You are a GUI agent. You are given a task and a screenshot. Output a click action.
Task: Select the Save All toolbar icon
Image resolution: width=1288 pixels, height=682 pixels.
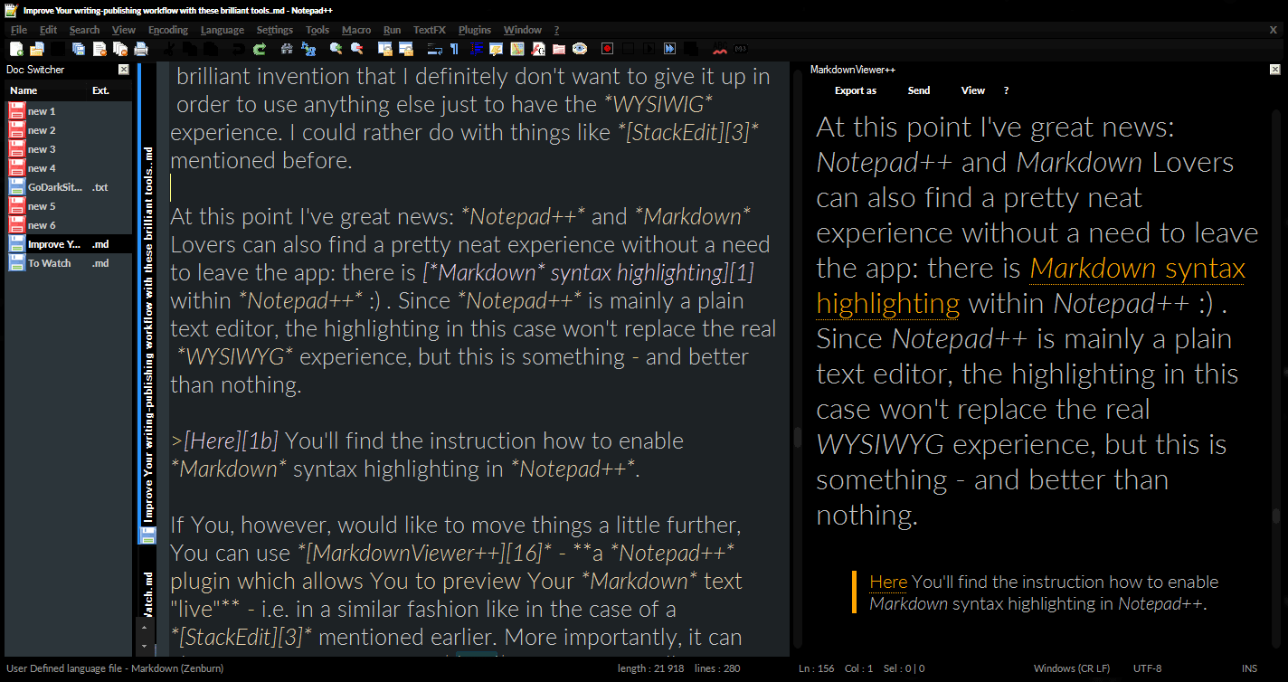coord(77,49)
